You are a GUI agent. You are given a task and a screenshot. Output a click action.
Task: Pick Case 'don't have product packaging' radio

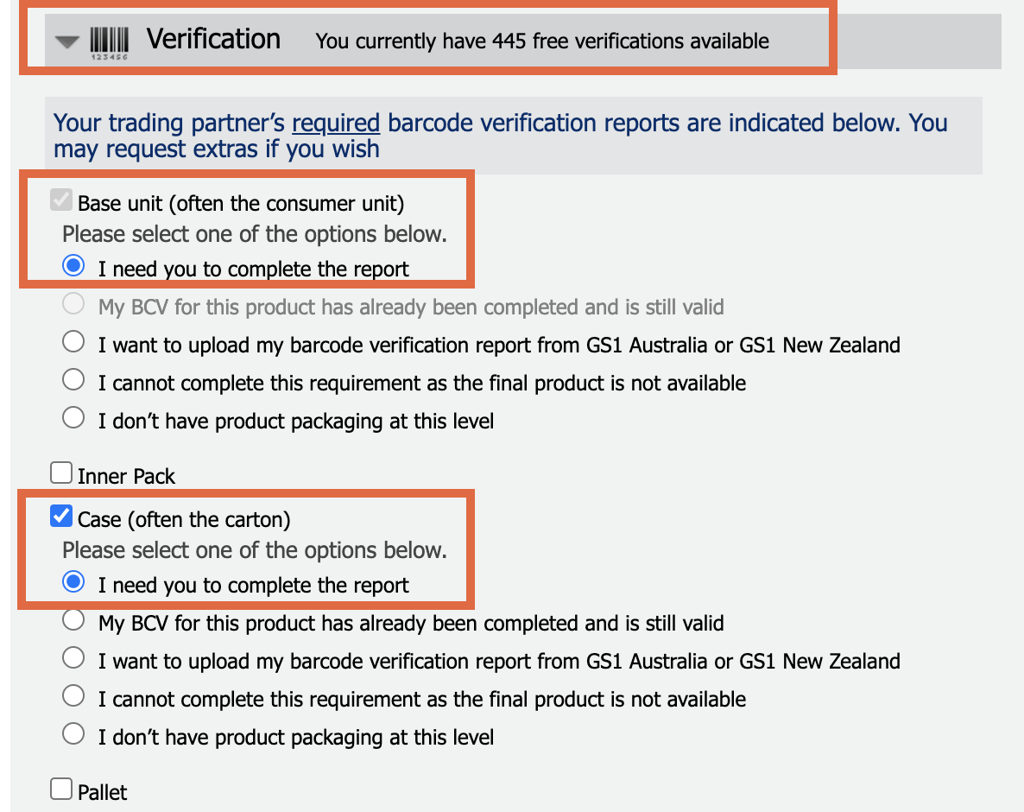(x=73, y=733)
